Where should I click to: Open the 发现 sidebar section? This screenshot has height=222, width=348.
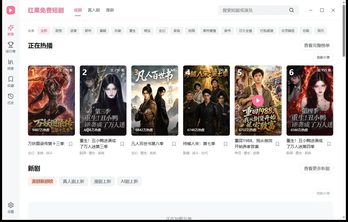click(x=11, y=30)
